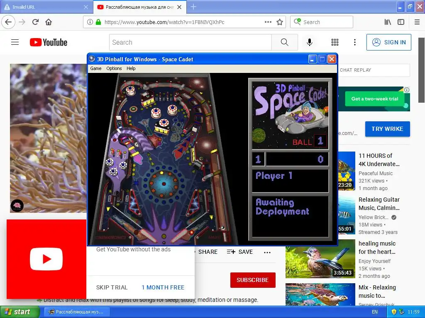This screenshot has width=425, height=318.
Task: Select the Firefox taskbar button
Action: (x=77, y=312)
